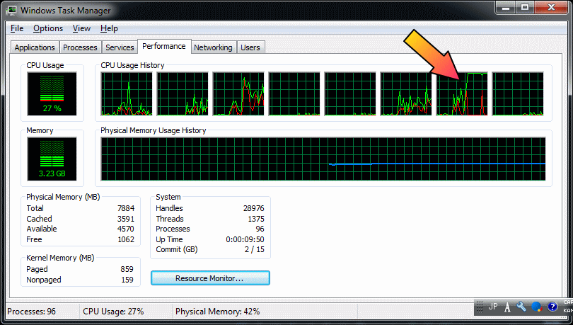573x325 pixels.
Task: Click the blue globe IME icon
Action: tap(536, 307)
